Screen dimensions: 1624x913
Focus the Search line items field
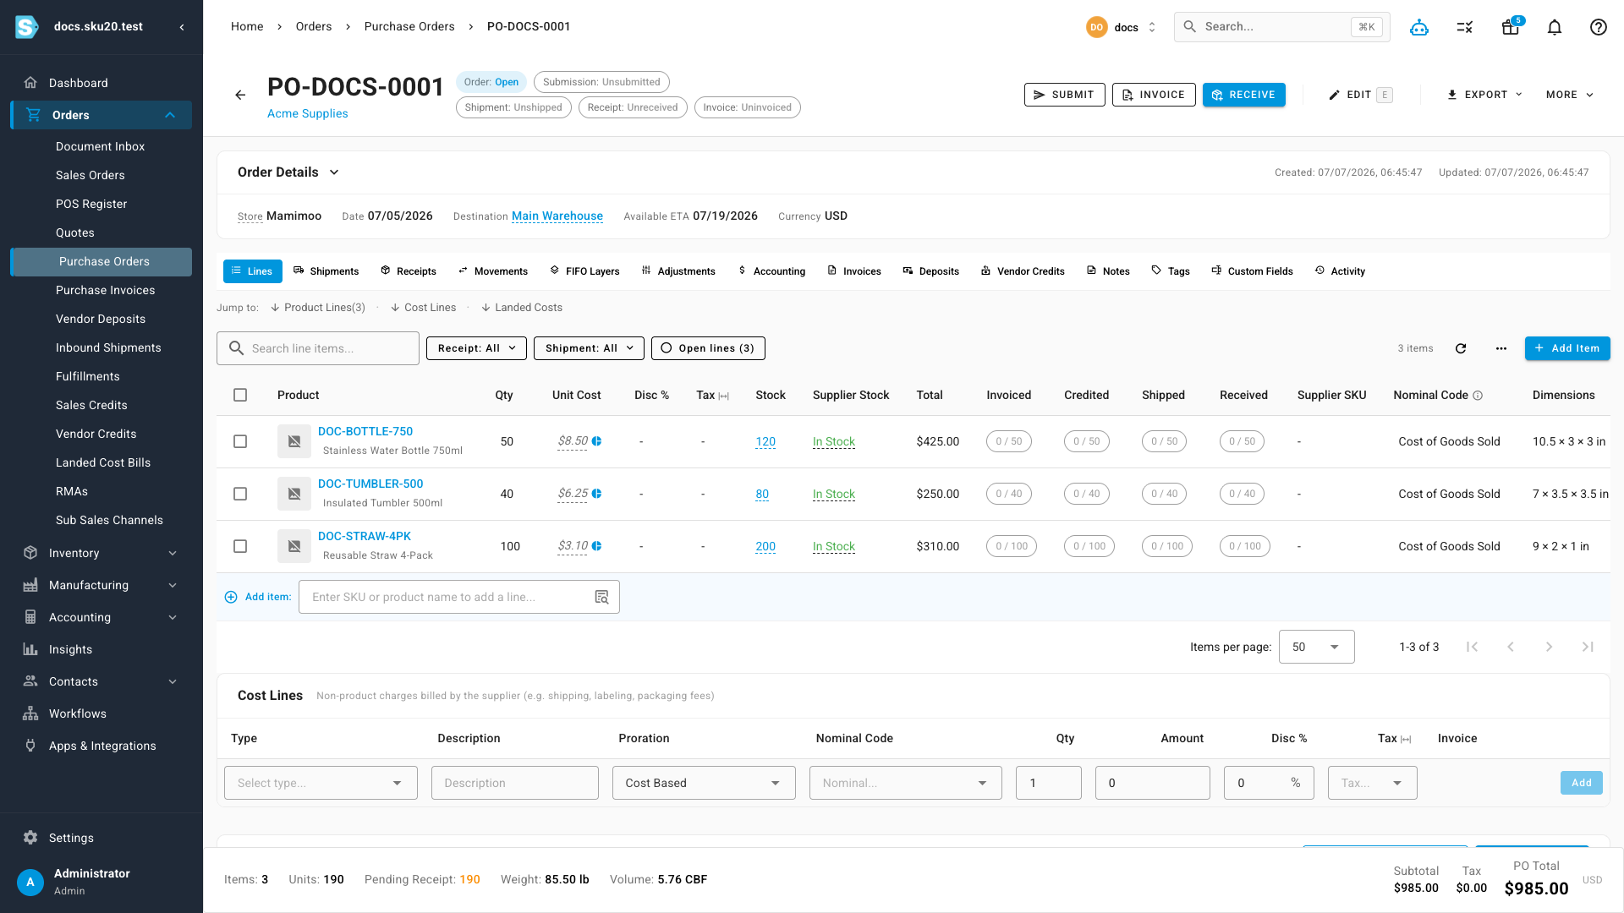tap(318, 348)
